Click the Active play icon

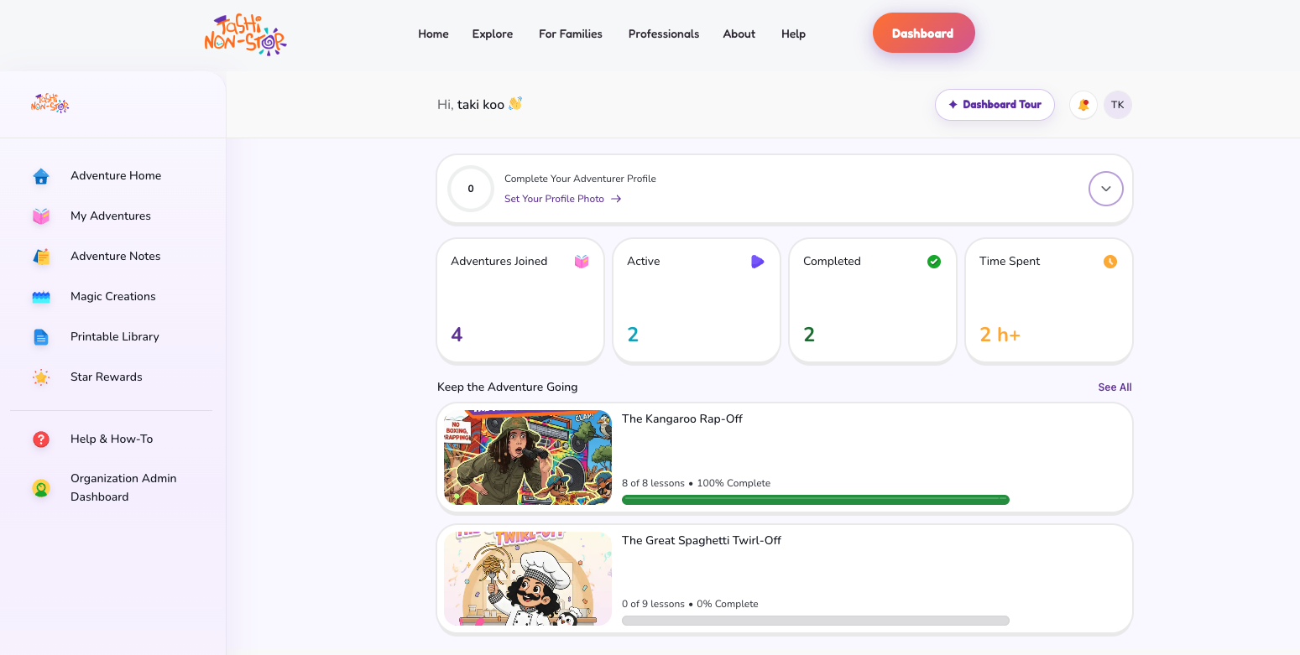[x=758, y=262]
